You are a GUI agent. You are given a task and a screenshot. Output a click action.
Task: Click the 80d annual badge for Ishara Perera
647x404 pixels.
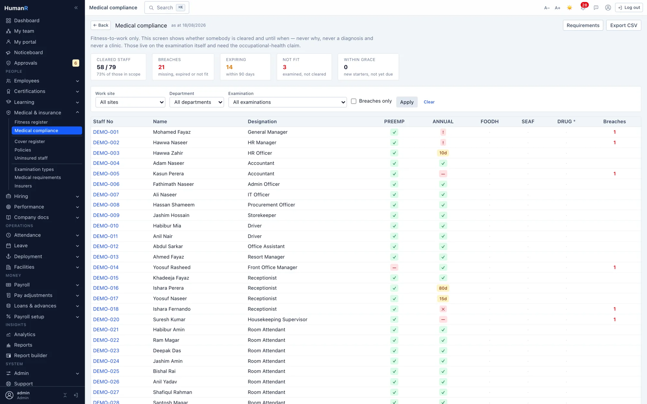click(x=443, y=288)
